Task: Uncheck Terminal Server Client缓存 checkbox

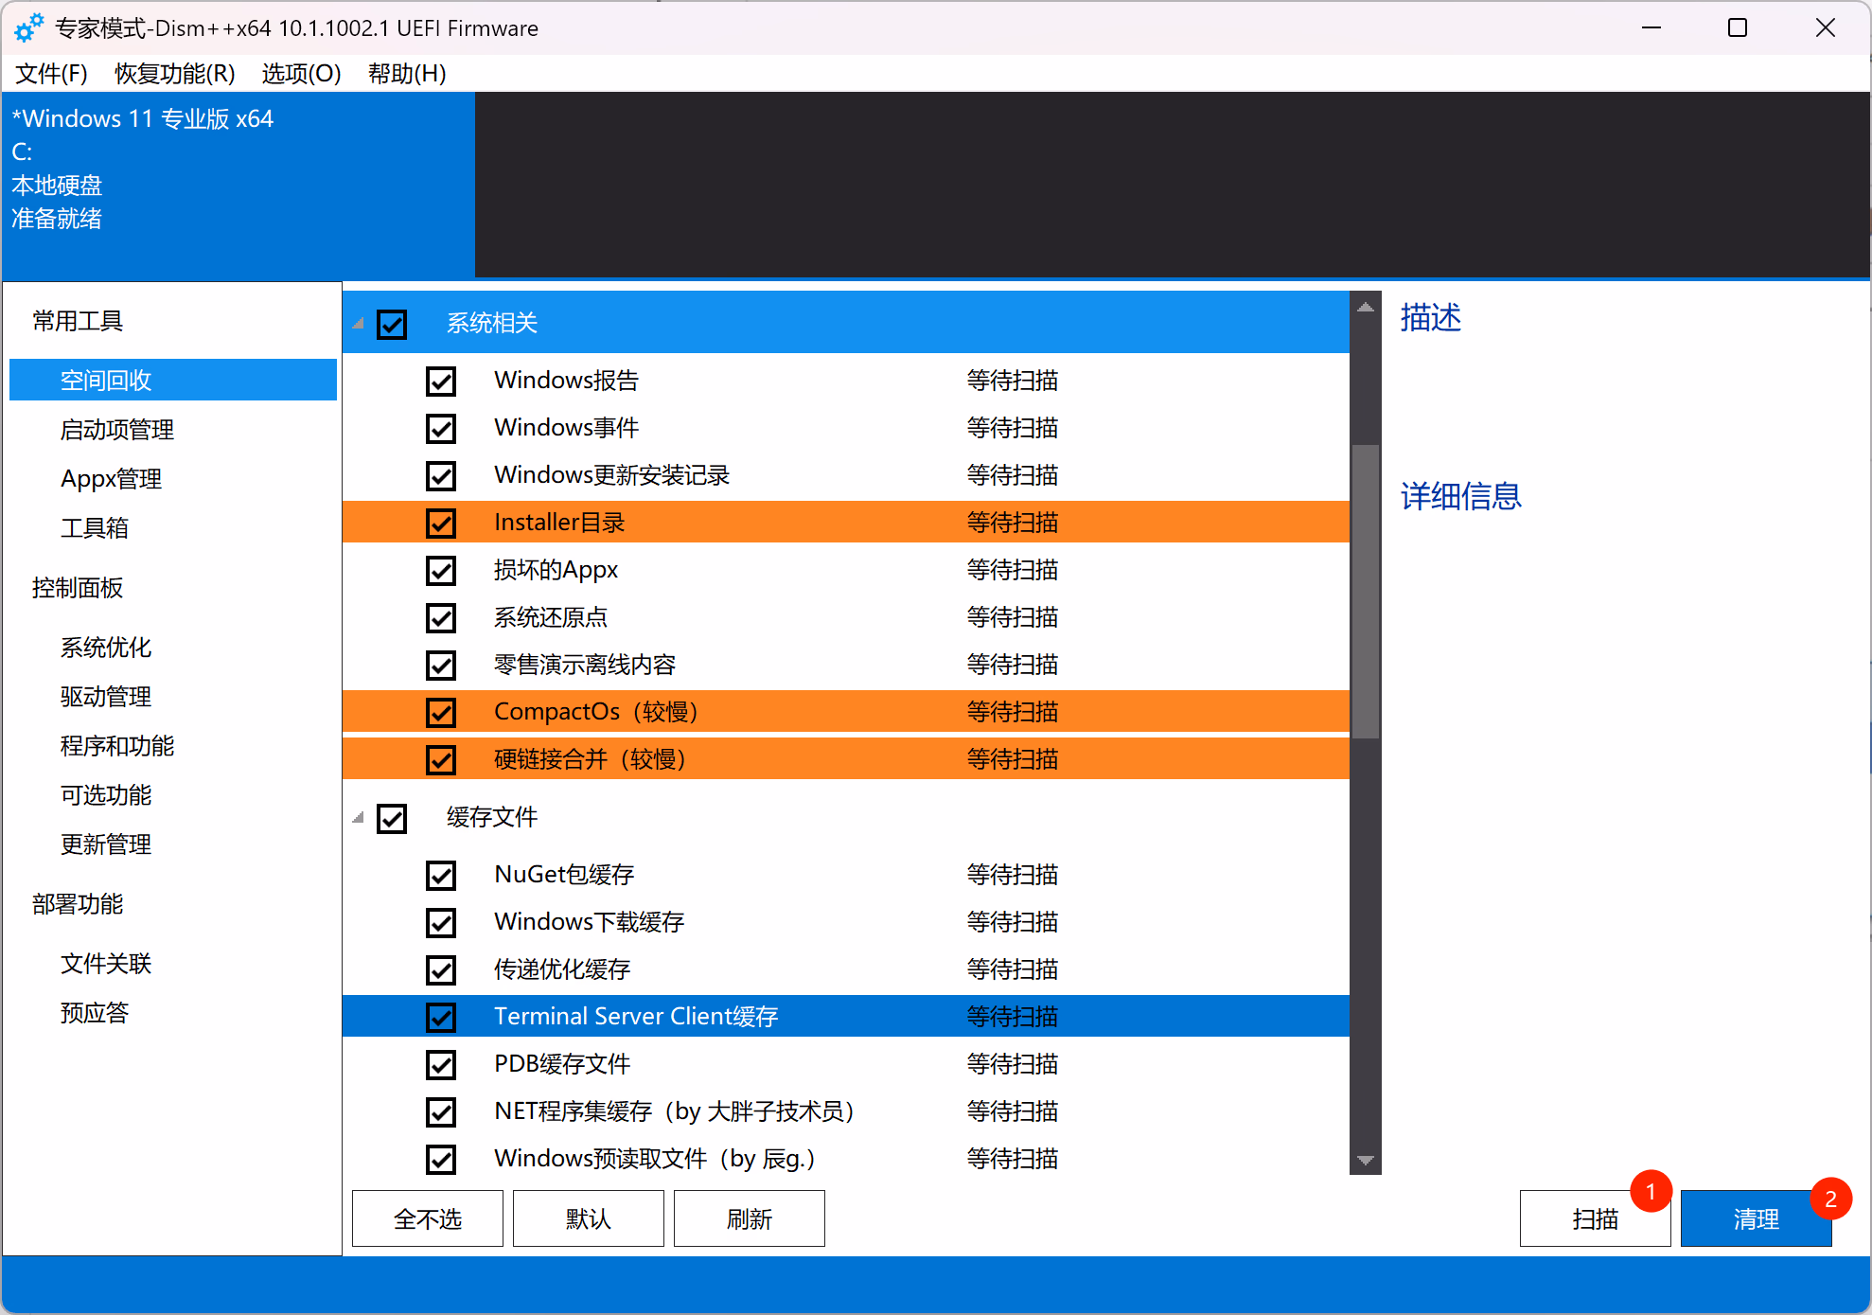Action: tap(441, 1017)
